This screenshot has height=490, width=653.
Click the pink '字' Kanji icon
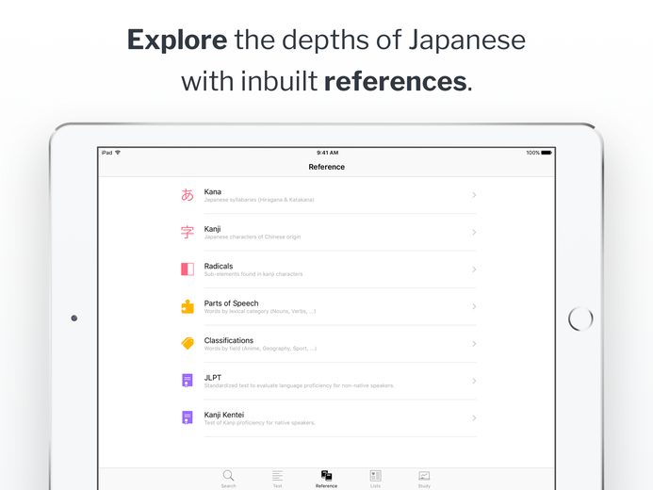[188, 232]
